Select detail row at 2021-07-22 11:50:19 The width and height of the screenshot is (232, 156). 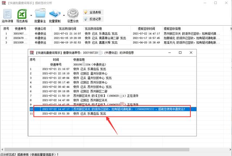click(112, 96)
